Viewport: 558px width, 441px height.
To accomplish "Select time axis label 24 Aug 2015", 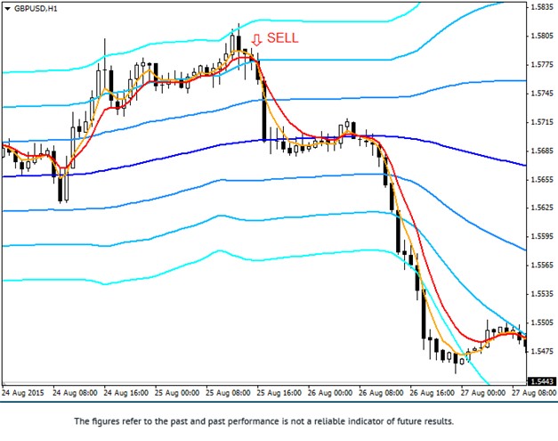I will tap(23, 393).
